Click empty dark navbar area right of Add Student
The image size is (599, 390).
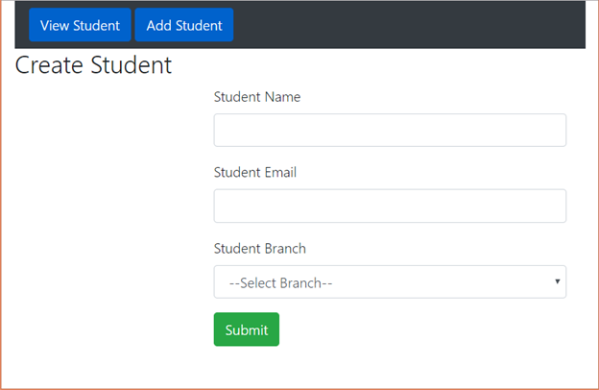(x=413, y=25)
